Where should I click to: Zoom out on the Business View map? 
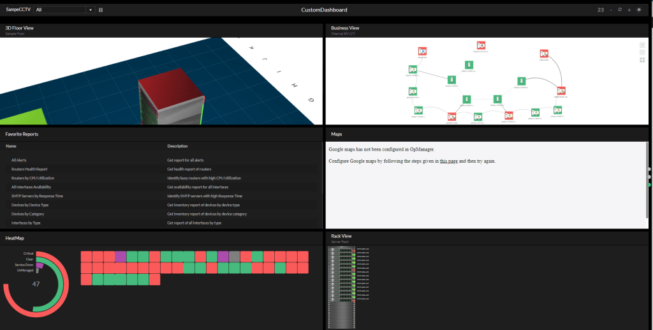pos(642,52)
